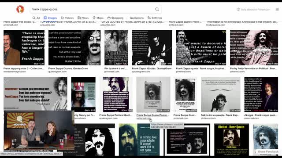Click 'Talk to kids as people- Frank Zap...' title
The height and width of the screenshot is (158, 282).
pyautogui.click(x=220, y=115)
